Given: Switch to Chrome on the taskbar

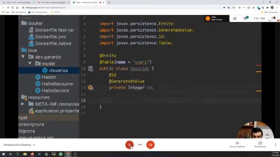Looking at the screenshot, I should point(68,154).
